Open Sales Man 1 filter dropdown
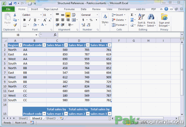Image resolution: width=186 pixels, height=127 pixels. click(x=66, y=45)
